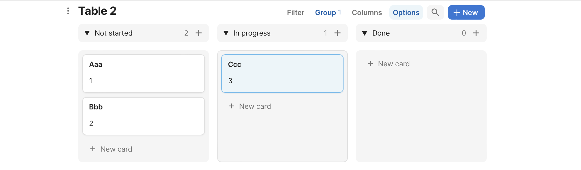
Task: Add new card under In progress
Action: (x=250, y=106)
